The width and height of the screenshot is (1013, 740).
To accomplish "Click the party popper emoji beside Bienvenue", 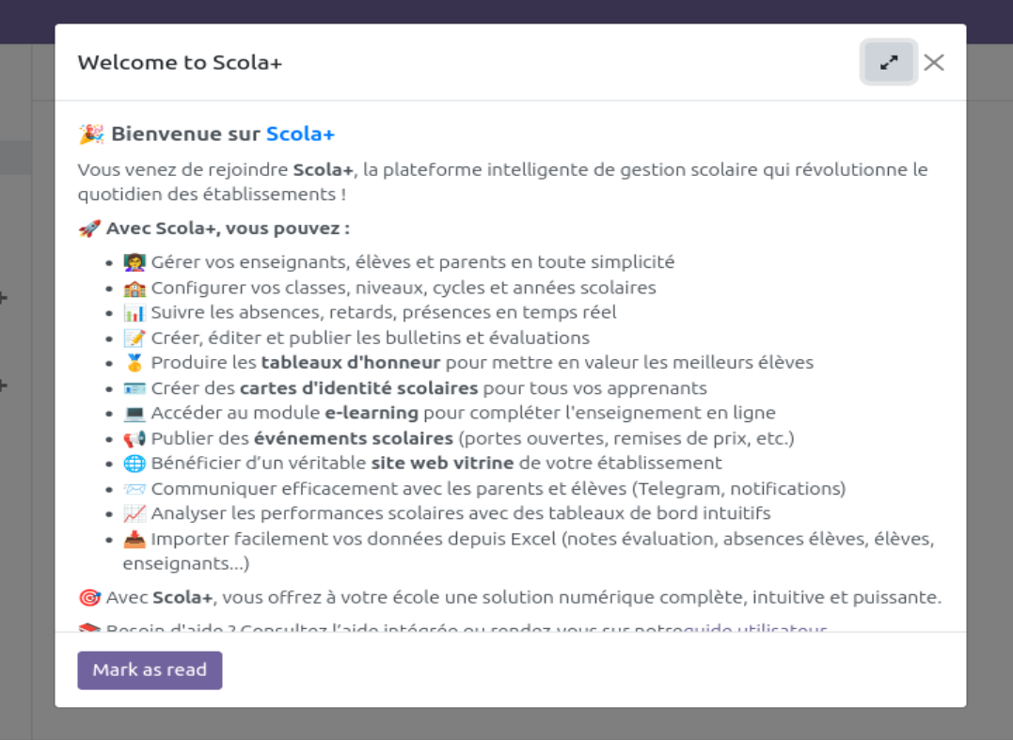I will tap(90, 134).
